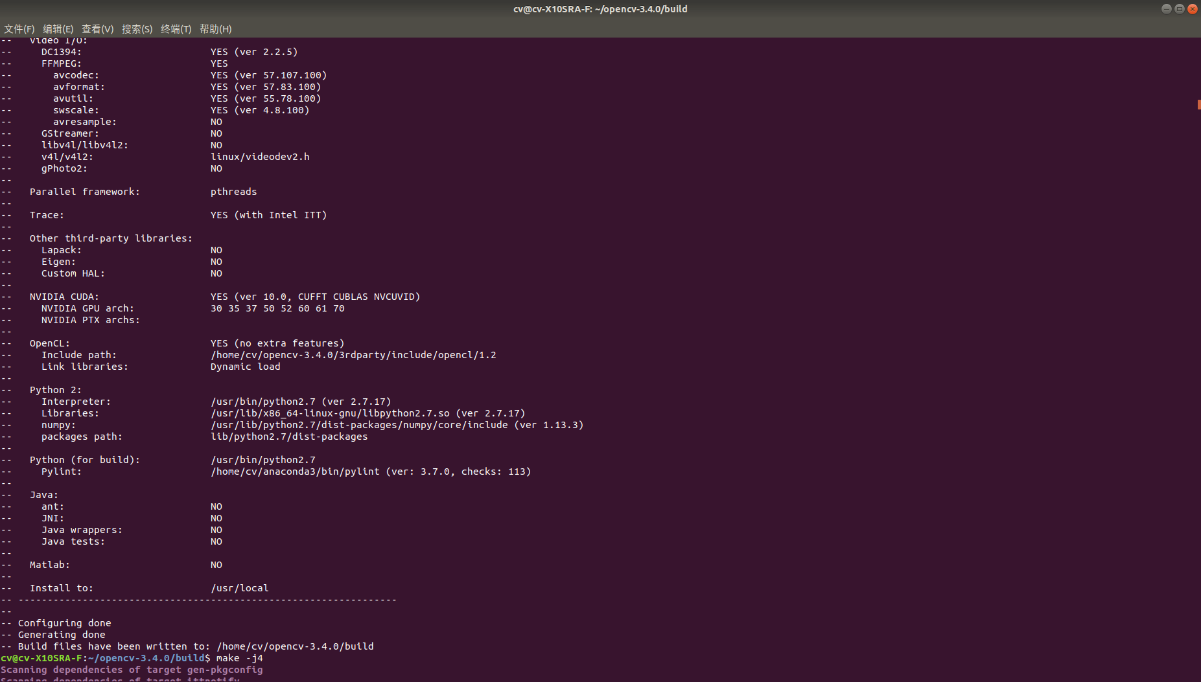Minimize the terminal window
This screenshot has width=1201, height=682.
[1167, 9]
